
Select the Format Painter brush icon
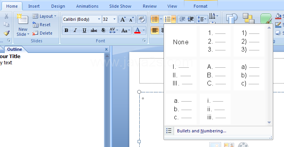pyautogui.click(x=7, y=33)
